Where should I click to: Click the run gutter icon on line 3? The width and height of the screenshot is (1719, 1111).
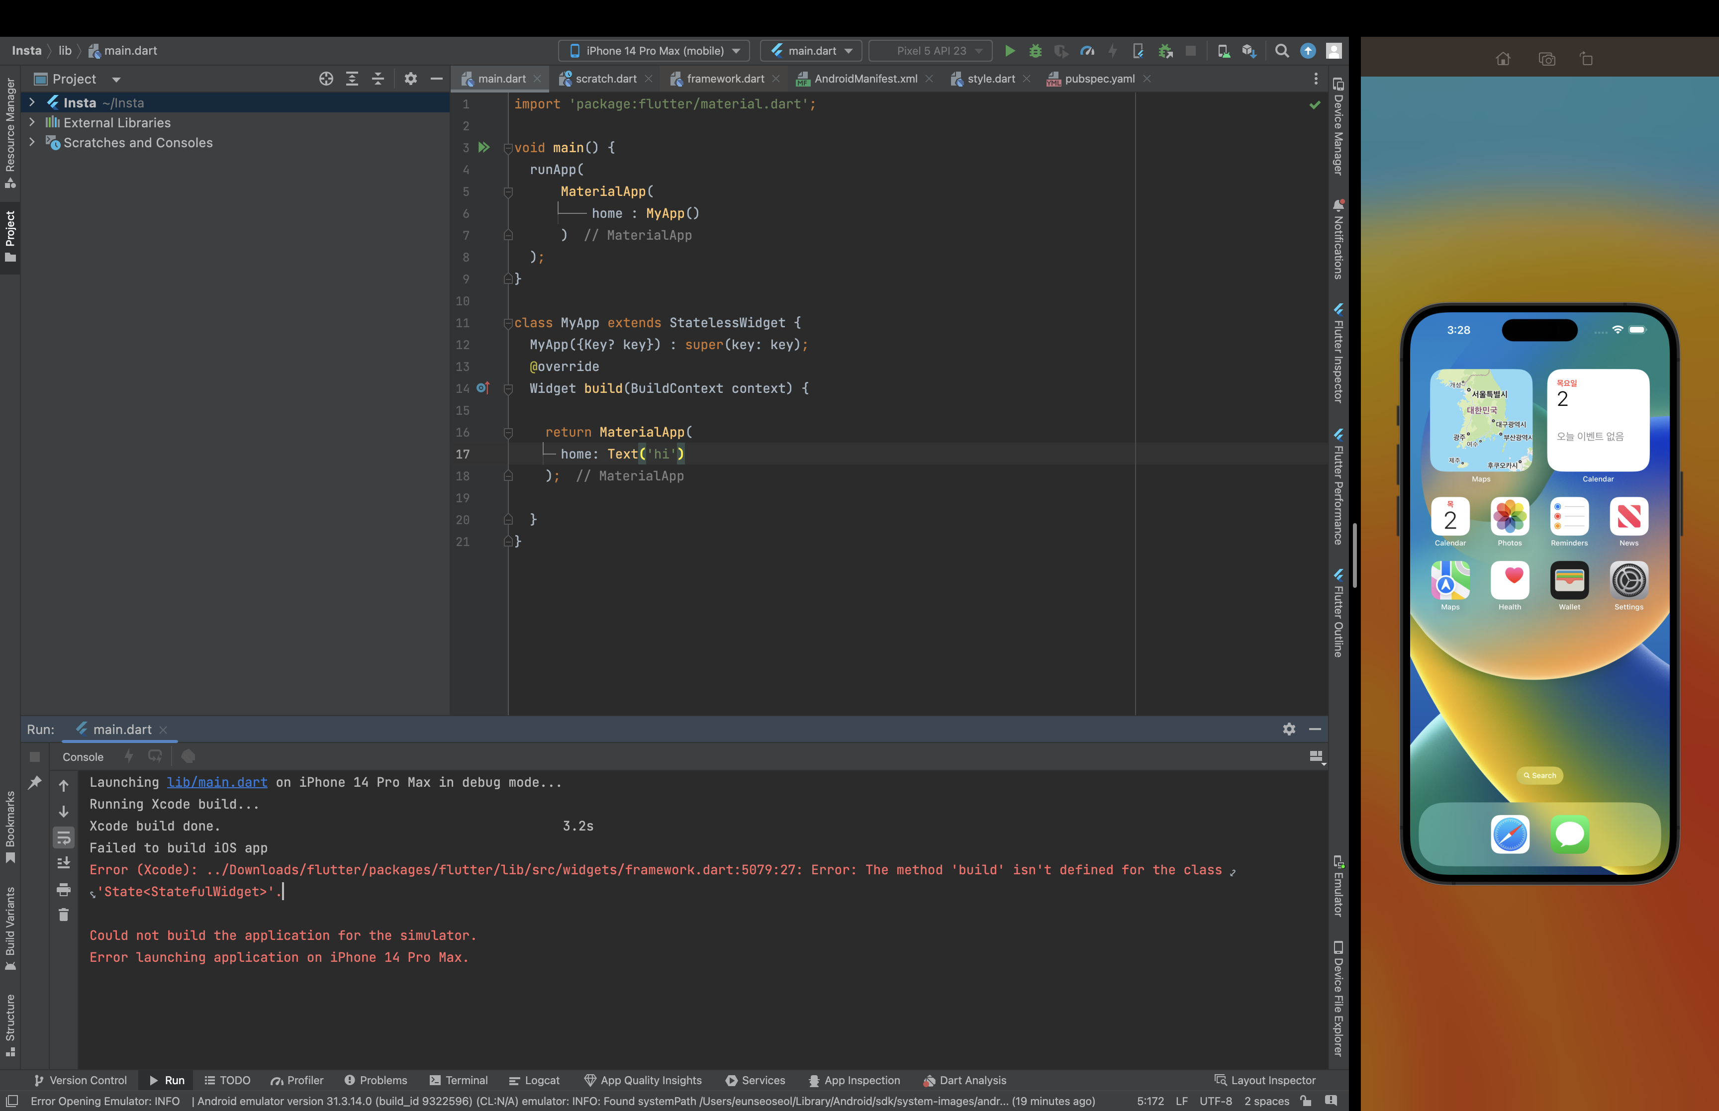tap(484, 148)
